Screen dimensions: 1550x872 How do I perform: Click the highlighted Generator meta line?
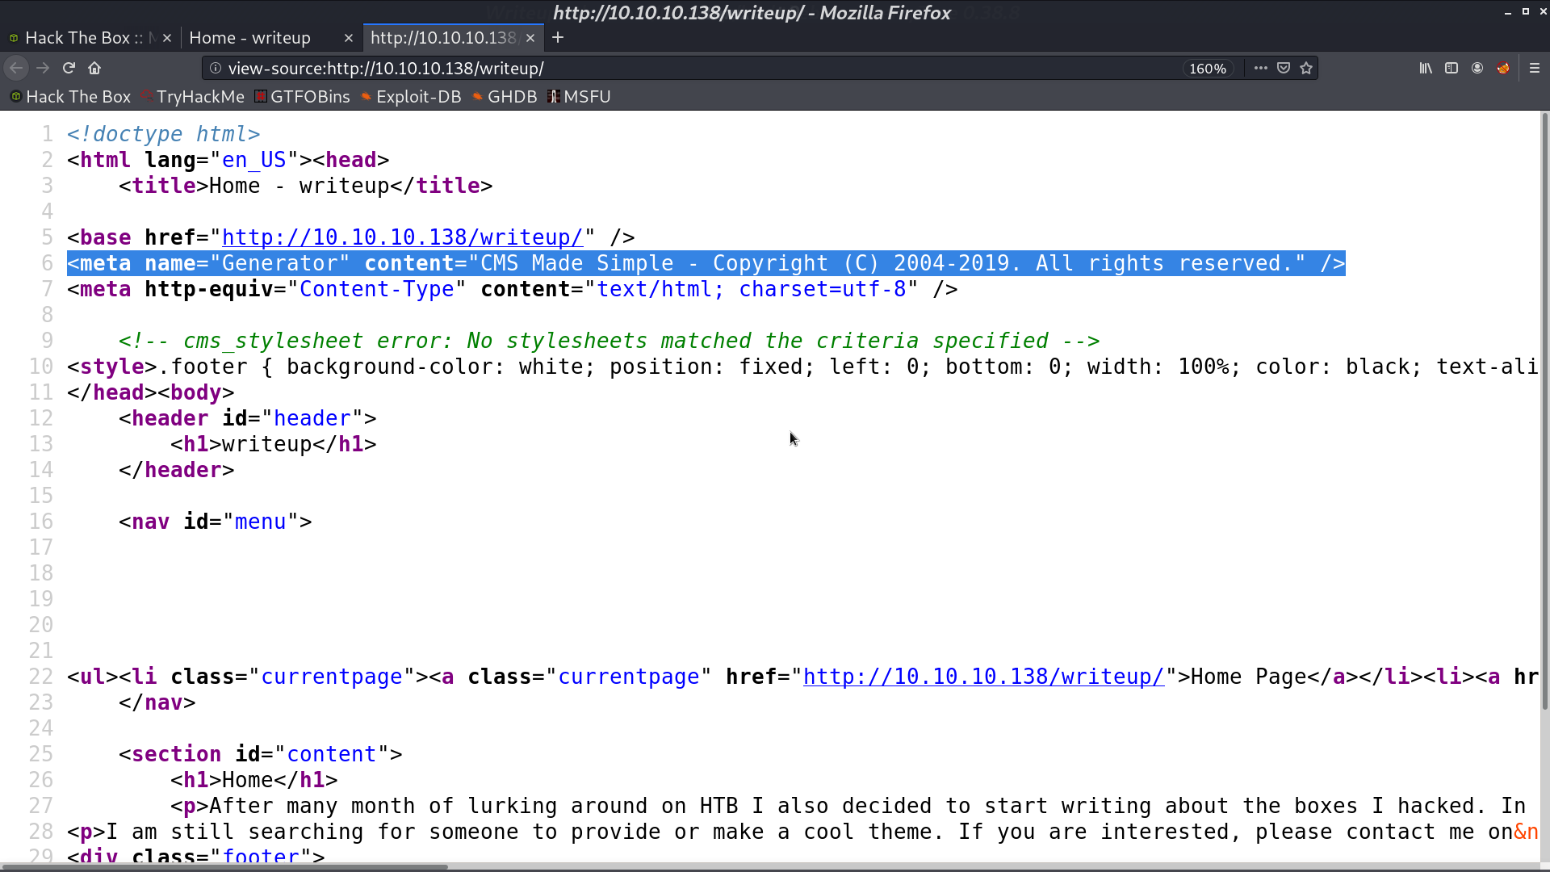(x=706, y=263)
